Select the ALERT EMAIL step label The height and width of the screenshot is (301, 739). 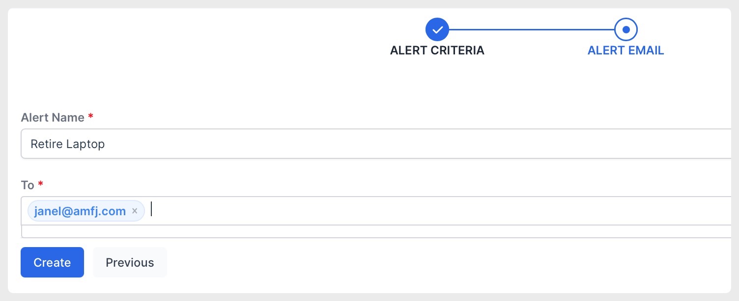point(626,50)
